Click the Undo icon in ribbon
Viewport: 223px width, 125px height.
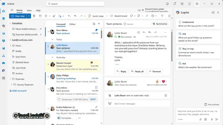(x=162, y=16)
